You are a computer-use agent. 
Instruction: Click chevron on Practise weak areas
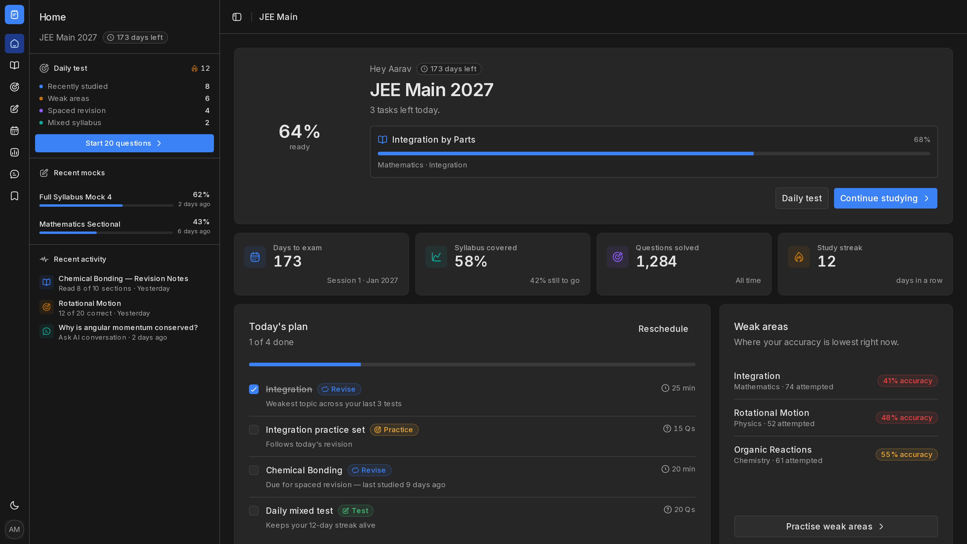coord(881,527)
